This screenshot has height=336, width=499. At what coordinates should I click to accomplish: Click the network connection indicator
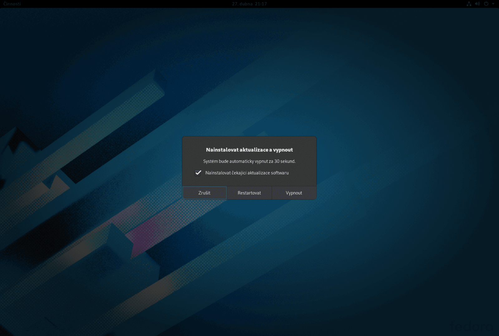click(469, 4)
